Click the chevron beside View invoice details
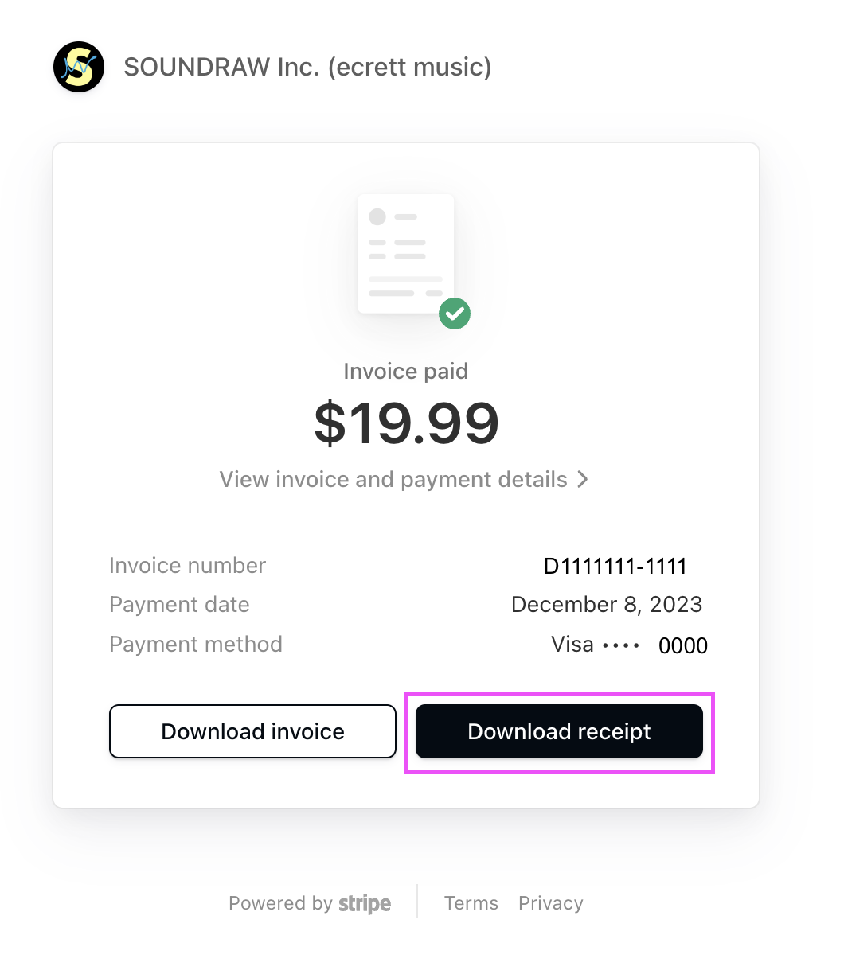The image size is (844, 974). (583, 479)
